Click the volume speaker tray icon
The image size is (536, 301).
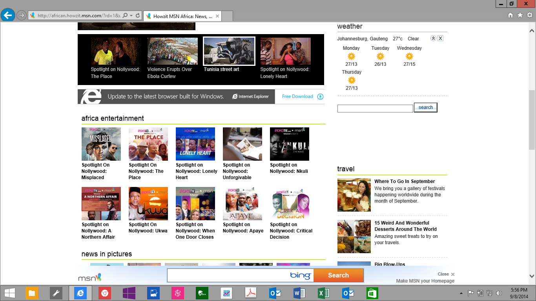pos(499,293)
